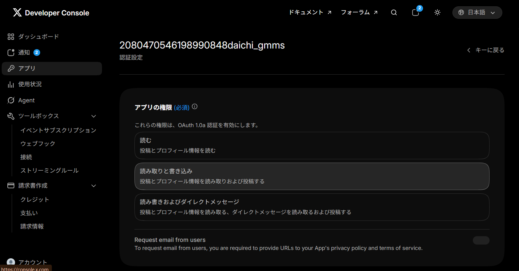Click the info icon next to アプリの権限

195,107
